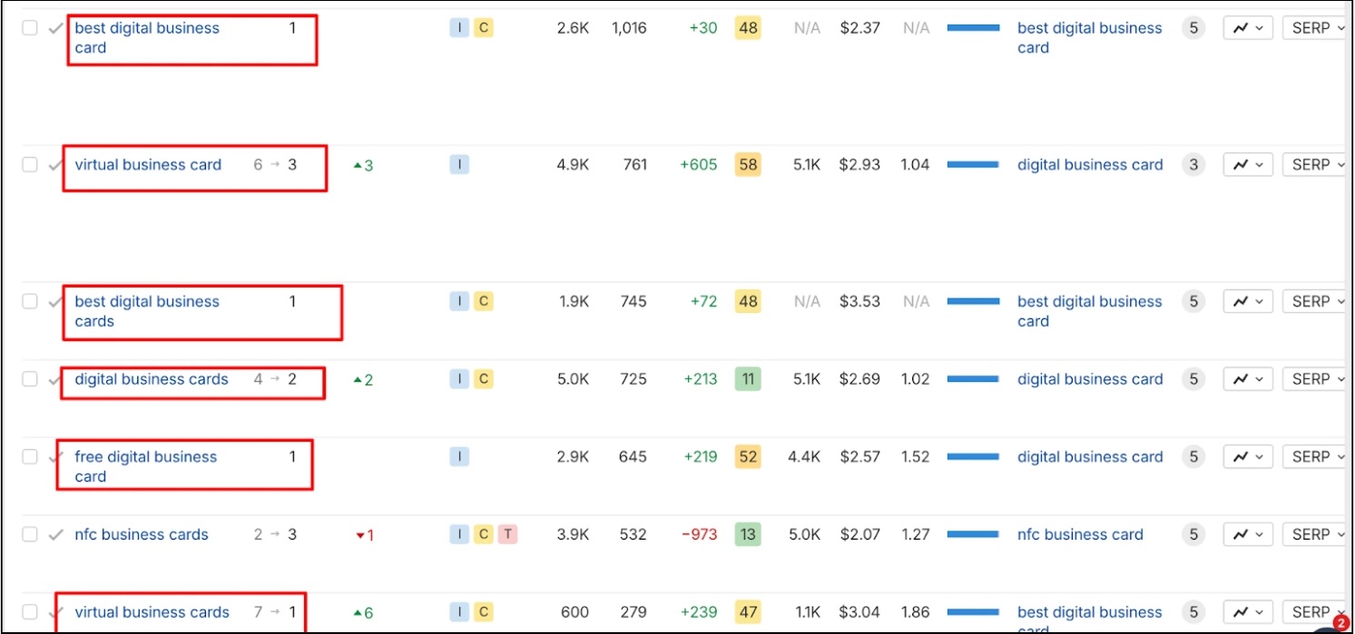Click the Transactional intent icon for nfc business cards

click(508, 534)
